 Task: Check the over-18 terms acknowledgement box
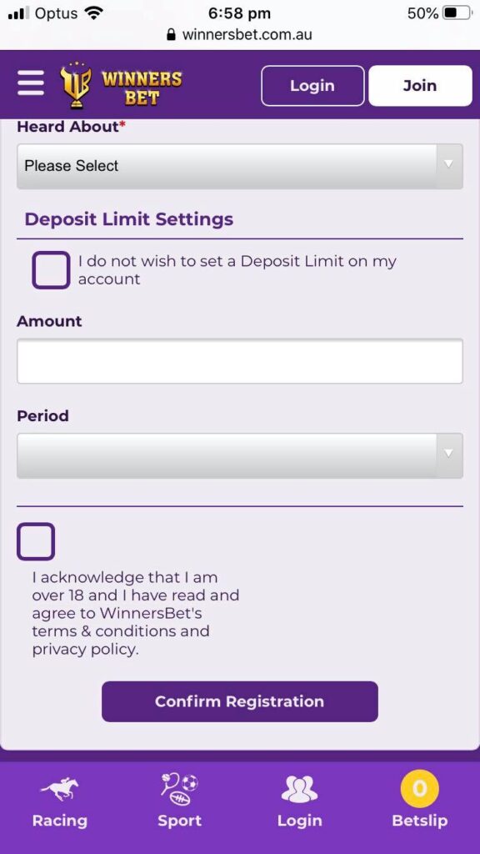36,541
